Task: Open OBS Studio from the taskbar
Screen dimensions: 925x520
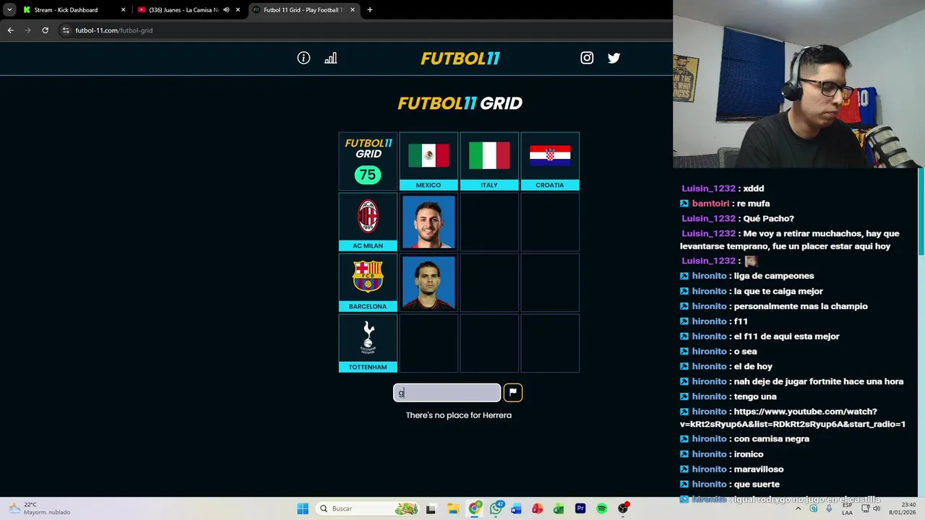Action: click(623, 508)
